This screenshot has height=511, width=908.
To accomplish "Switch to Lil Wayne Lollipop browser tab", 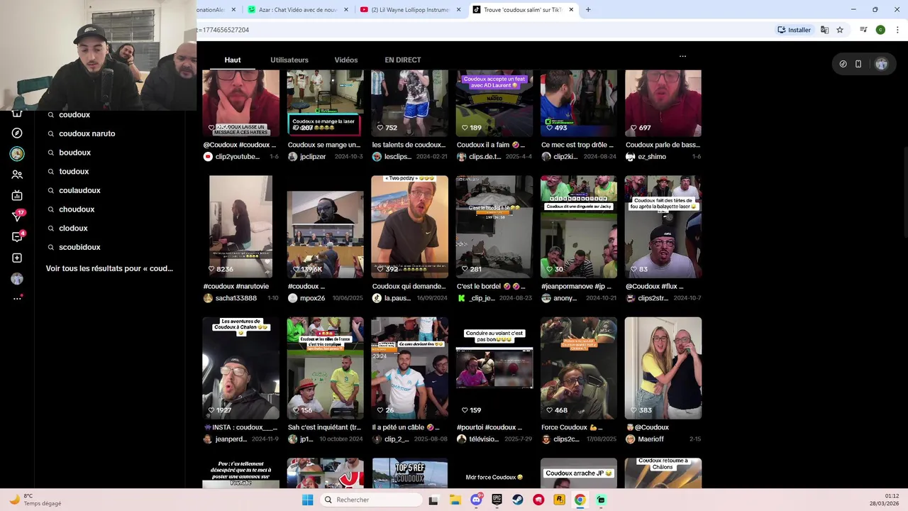I will coord(410,10).
